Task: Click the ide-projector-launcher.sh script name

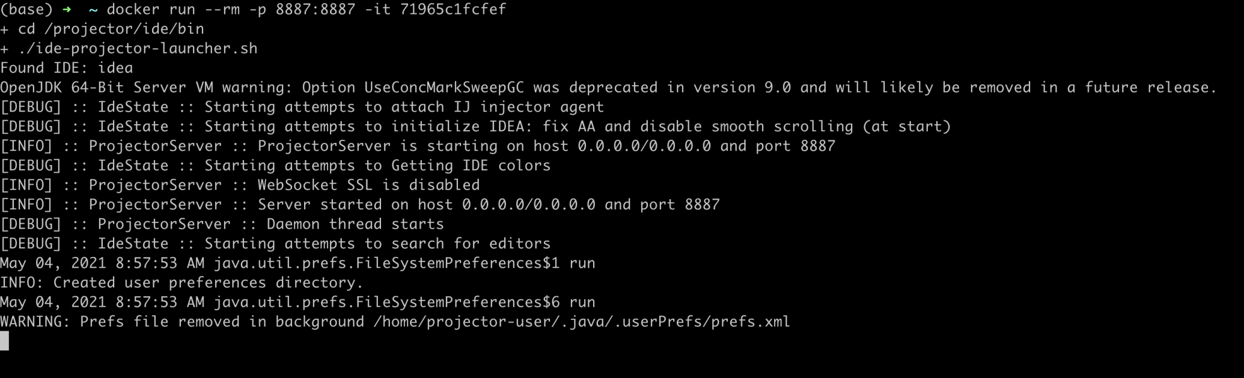Action: click(142, 49)
